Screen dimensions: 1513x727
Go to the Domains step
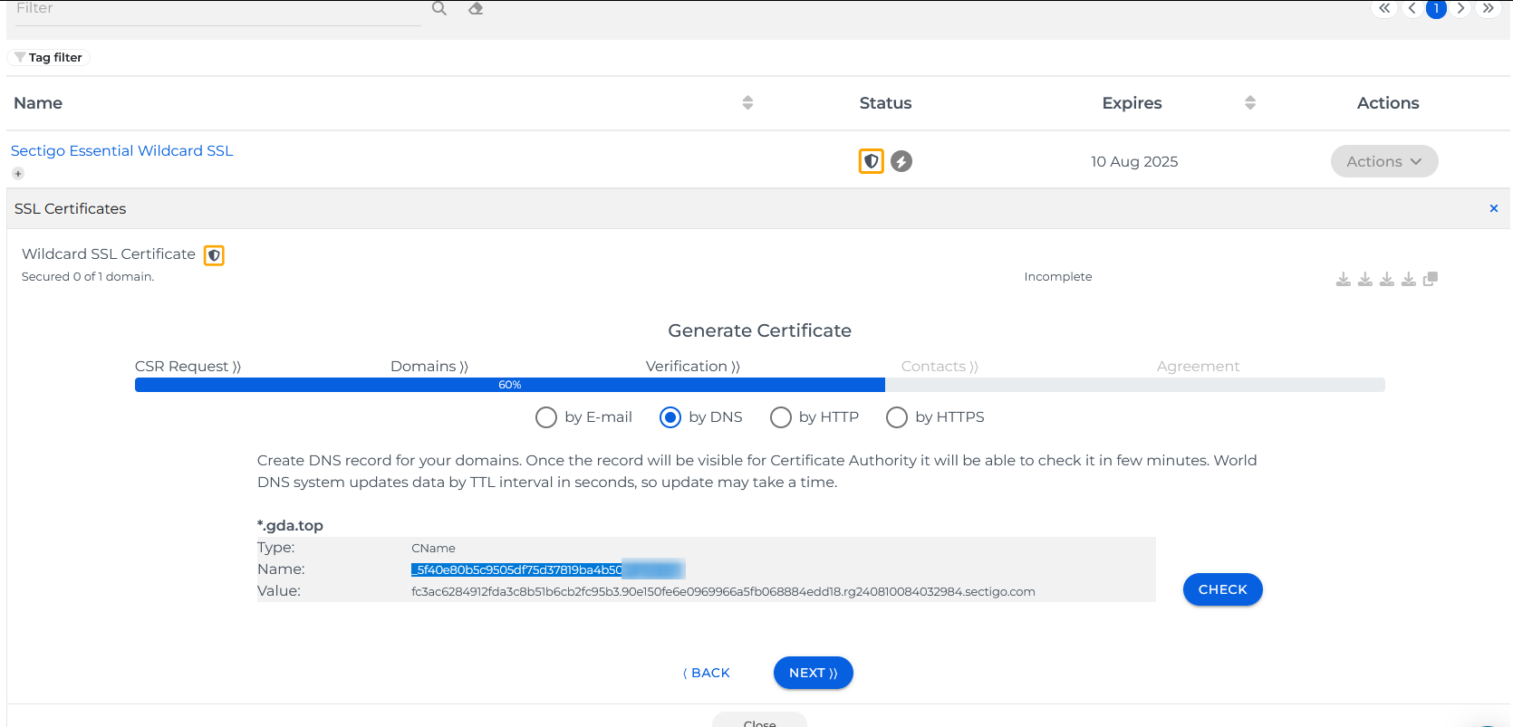429,367
